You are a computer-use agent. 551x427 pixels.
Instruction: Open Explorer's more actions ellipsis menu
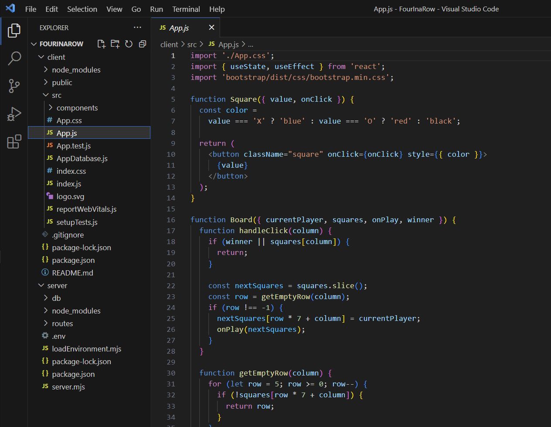coord(137,28)
